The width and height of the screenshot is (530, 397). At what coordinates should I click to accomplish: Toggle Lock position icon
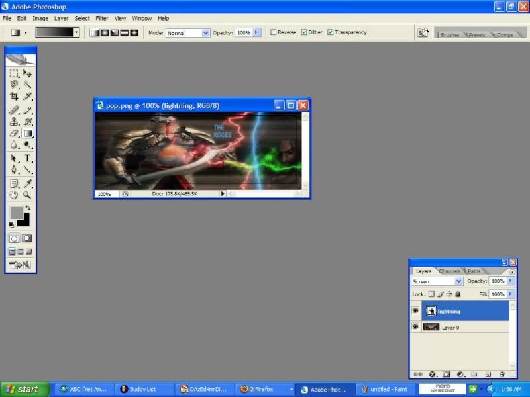[x=449, y=294]
